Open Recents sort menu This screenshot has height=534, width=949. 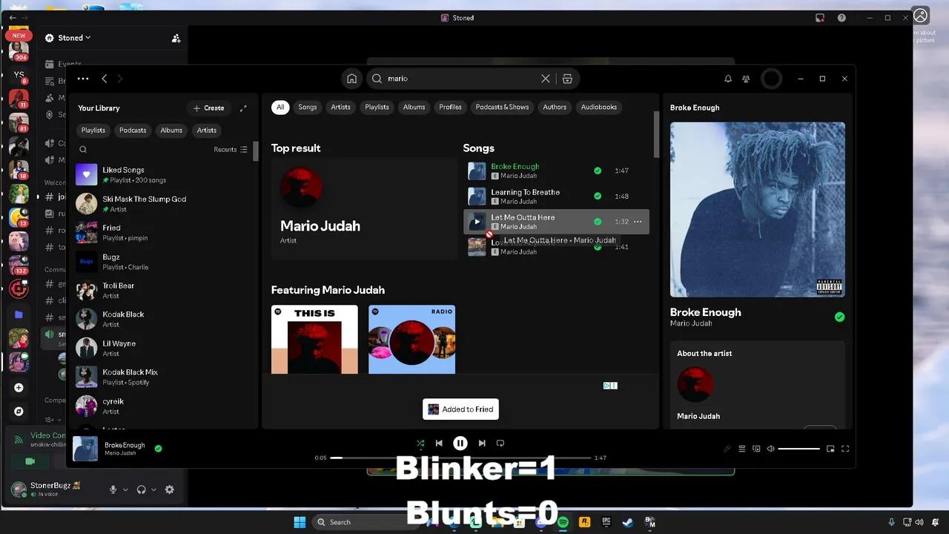231,150
